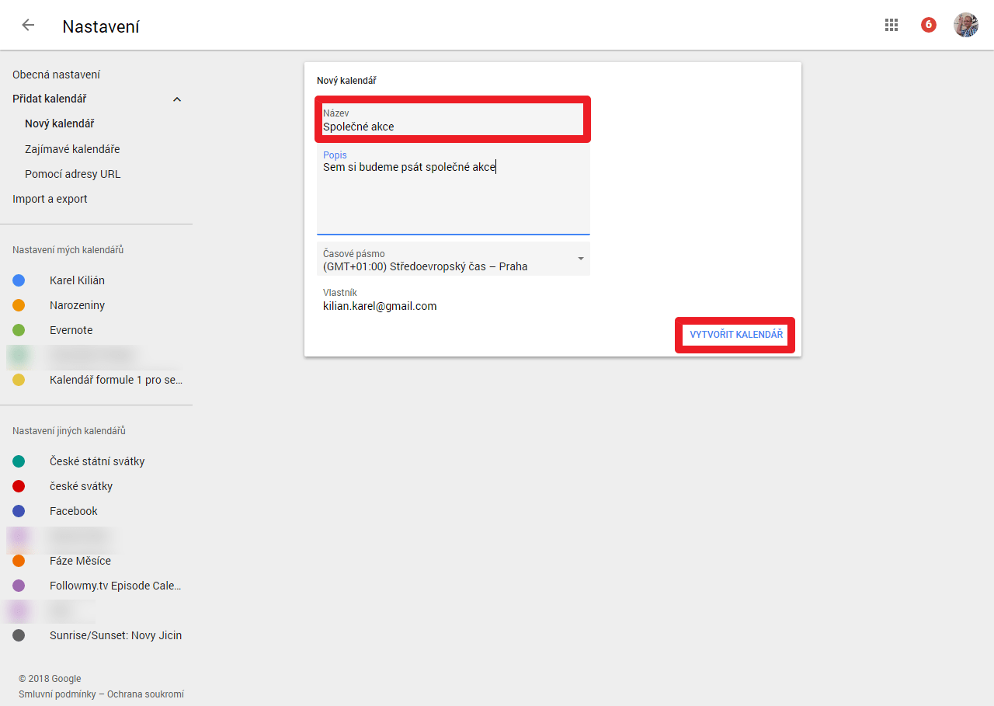Click the blue Karel Kilián color dot
This screenshot has width=994, height=706.
click(x=19, y=280)
